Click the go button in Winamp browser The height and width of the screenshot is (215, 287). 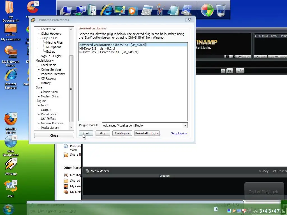pos(230,71)
